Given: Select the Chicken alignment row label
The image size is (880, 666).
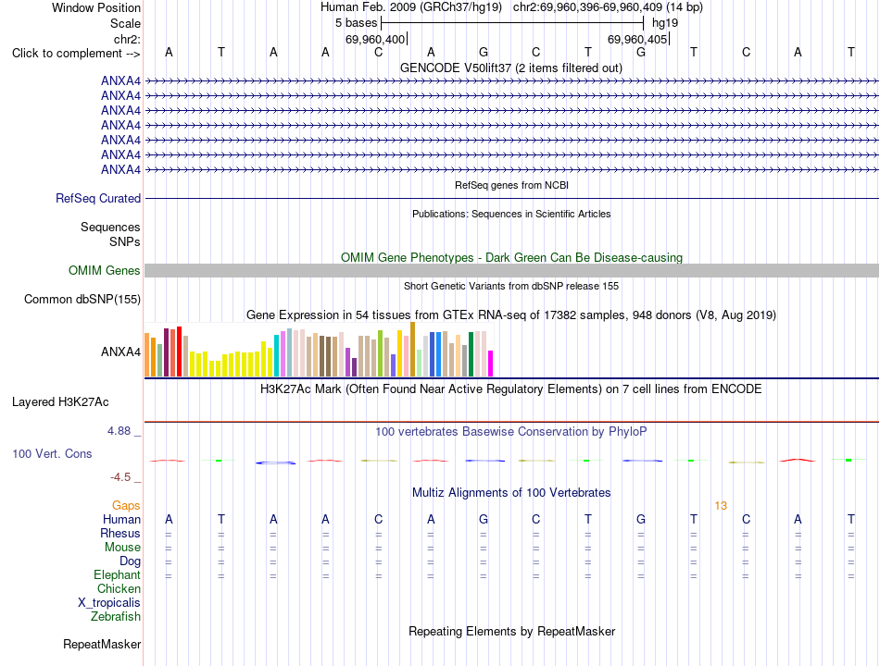Looking at the screenshot, I should tap(119, 588).
